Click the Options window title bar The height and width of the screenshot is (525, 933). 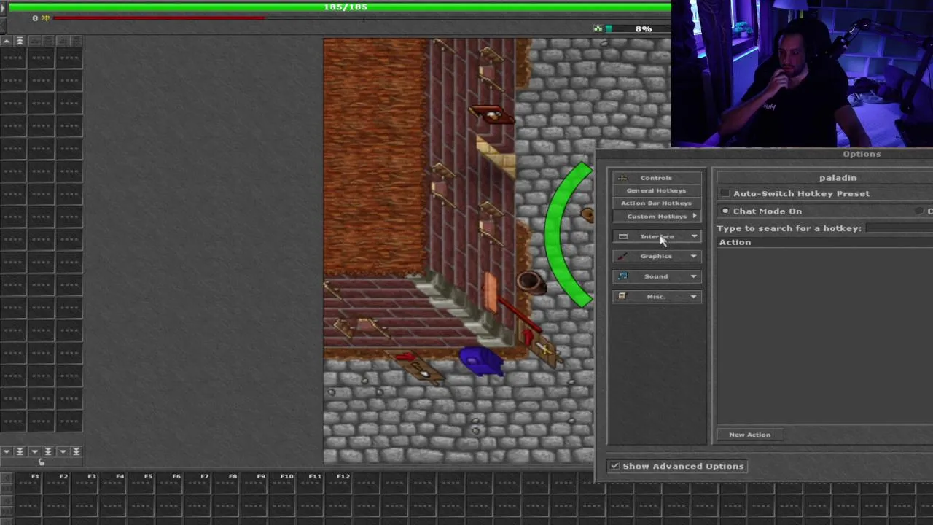point(765,154)
